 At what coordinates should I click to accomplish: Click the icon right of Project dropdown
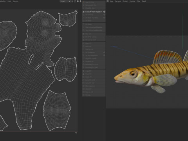pos(72,1)
